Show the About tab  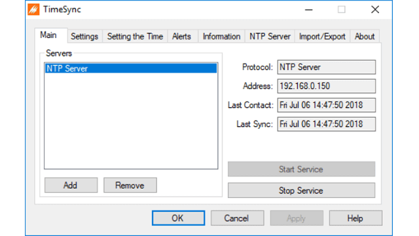pos(365,37)
